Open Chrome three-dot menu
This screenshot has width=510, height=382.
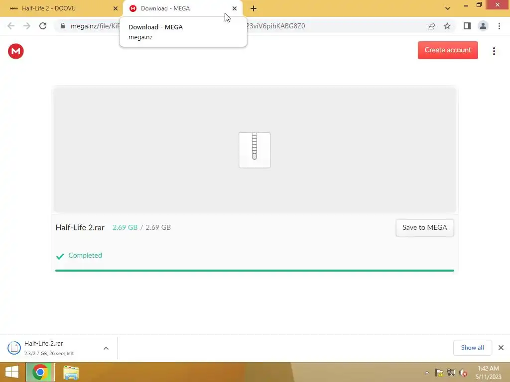pyautogui.click(x=499, y=26)
